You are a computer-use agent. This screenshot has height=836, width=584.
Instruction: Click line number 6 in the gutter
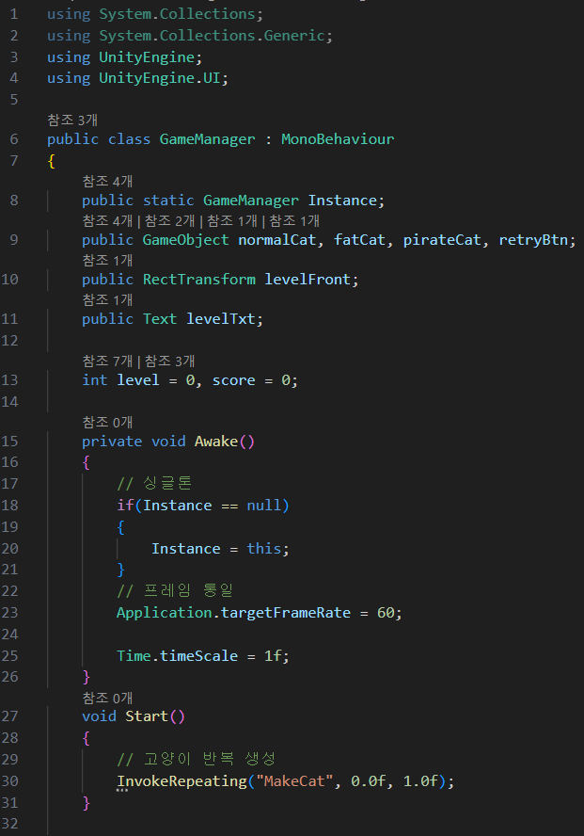coord(14,139)
